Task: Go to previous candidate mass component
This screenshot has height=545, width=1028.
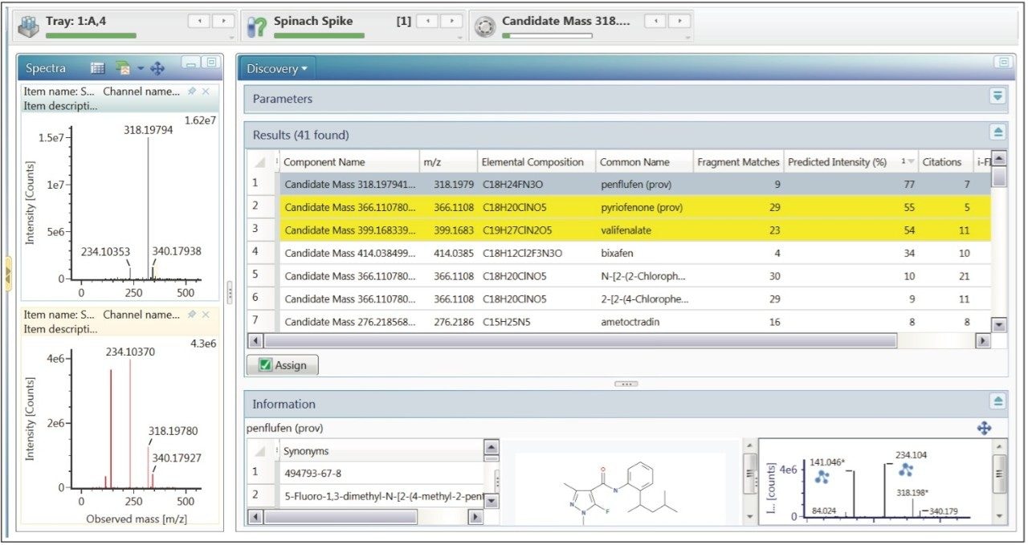Action: pos(655,21)
